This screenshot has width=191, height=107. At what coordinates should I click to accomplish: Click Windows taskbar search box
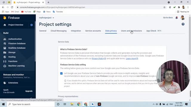point(31,104)
